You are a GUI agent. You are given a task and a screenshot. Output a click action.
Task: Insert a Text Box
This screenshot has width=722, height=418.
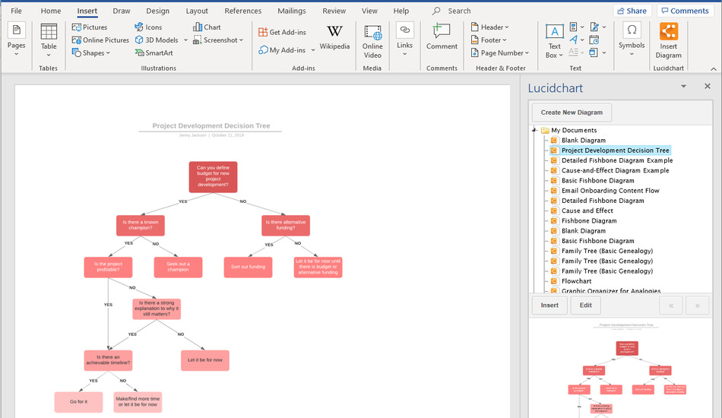click(x=555, y=40)
